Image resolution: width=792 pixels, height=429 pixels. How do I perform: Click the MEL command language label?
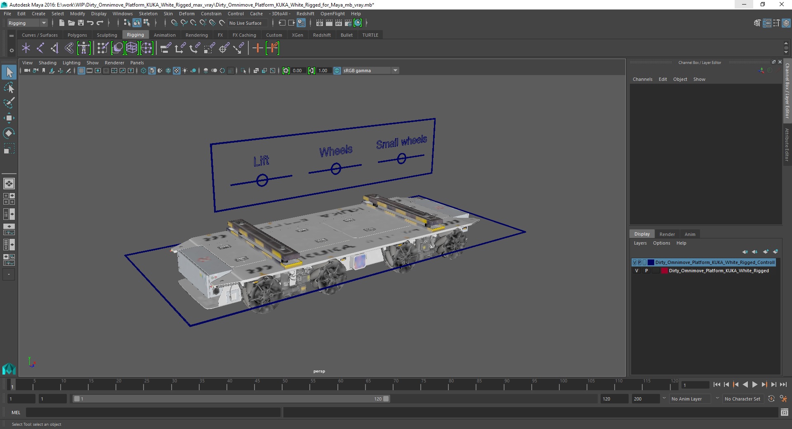tap(16, 412)
